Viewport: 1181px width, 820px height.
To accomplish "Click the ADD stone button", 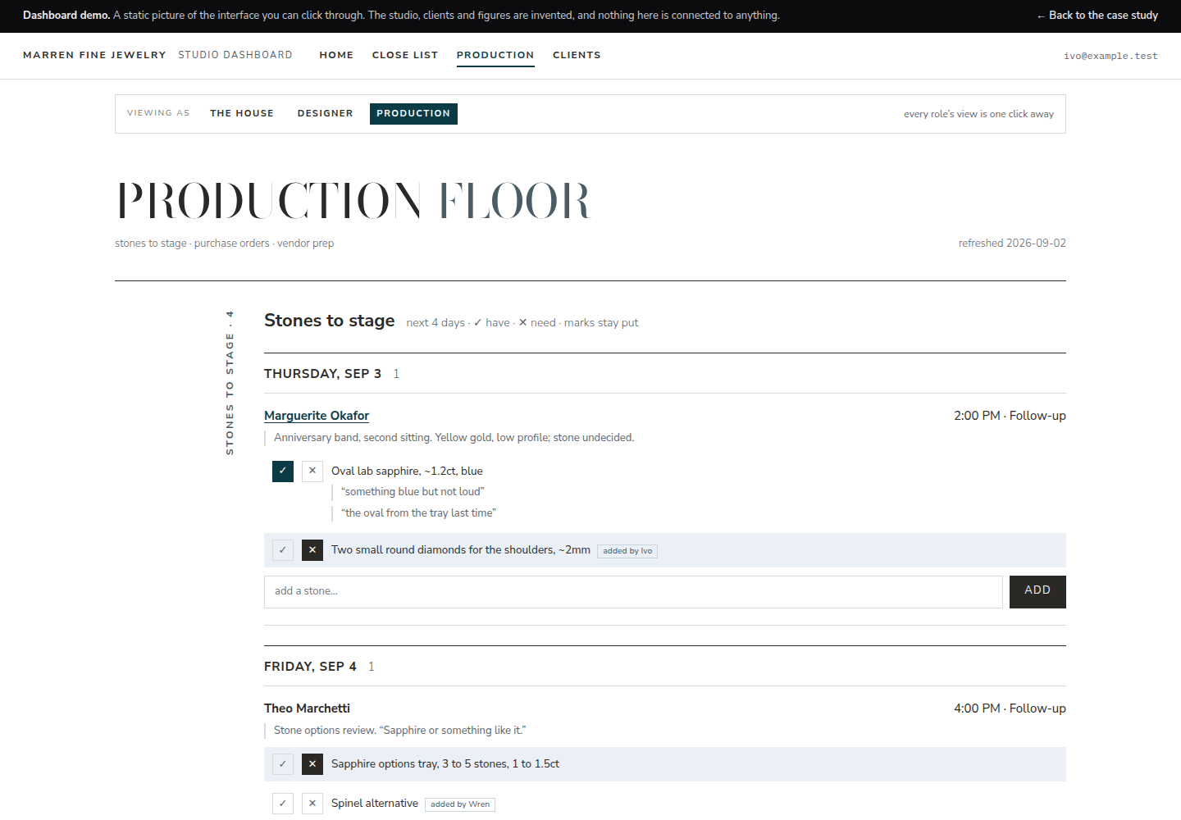I will [x=1037, y=592].
